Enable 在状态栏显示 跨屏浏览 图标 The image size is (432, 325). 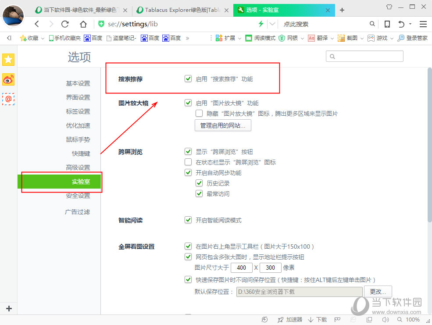pyautogui.click(x=188, y=162)
